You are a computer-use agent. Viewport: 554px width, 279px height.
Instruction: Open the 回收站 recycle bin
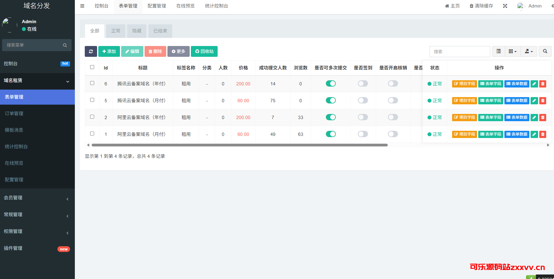(x=204, y=51)
